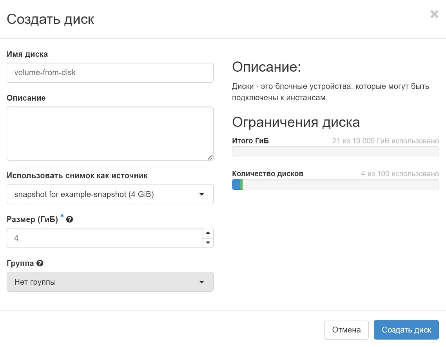
Task: Click the Ограничения диска heading
Action: click(x=296, y=122)
